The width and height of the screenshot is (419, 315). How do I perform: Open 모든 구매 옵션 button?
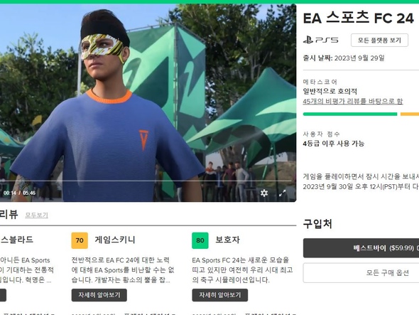click(x=361, y=273)
